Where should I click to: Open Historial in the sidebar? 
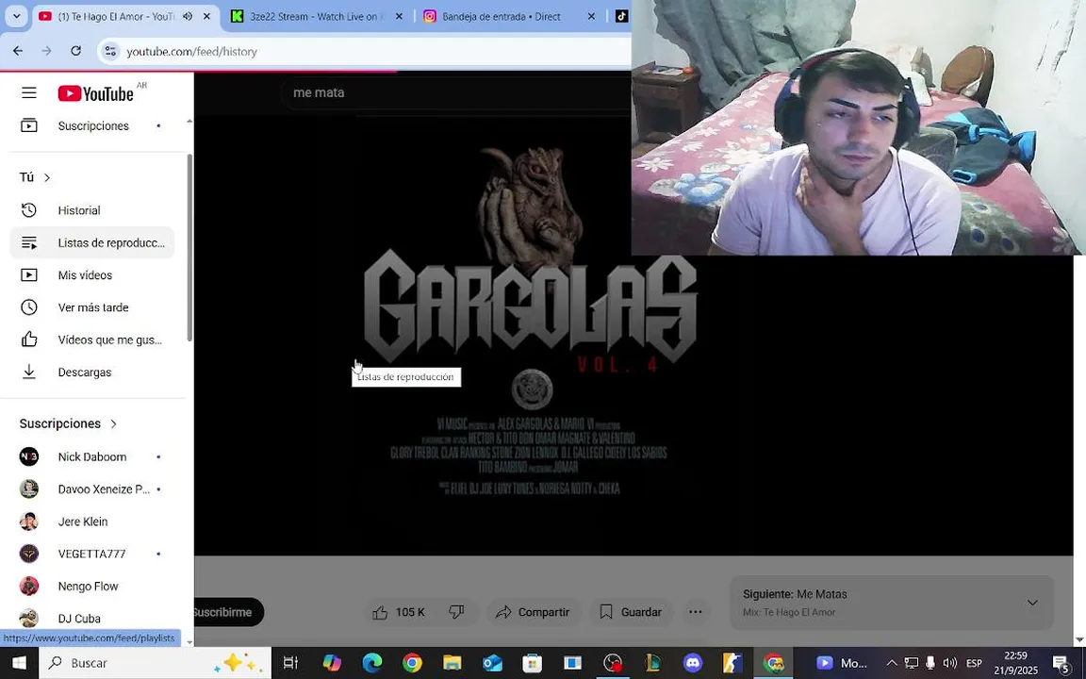click(92, 210)
